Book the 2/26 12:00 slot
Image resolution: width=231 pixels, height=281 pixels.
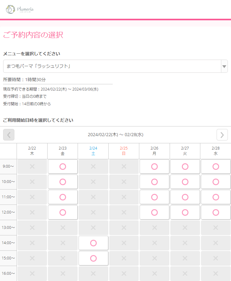pos(155,212)
